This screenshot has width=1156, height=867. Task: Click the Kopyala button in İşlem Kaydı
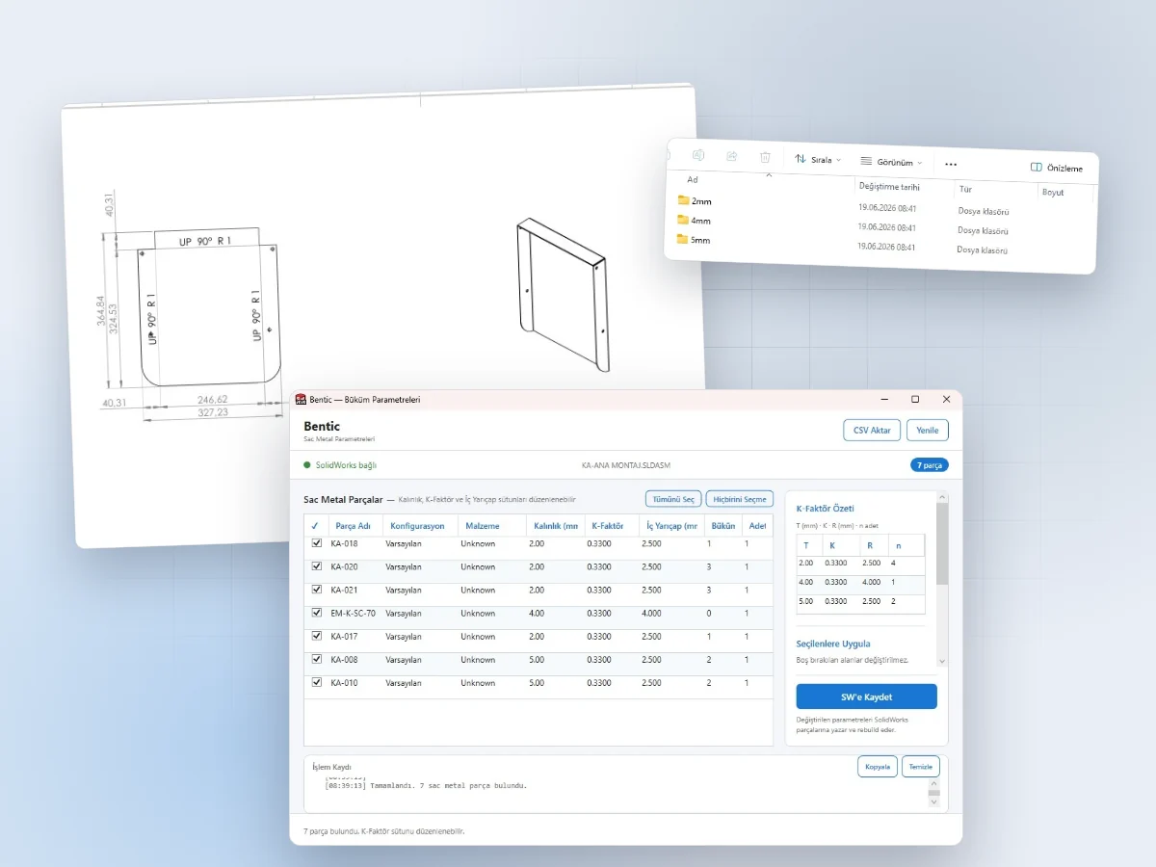tap(878, 766)
